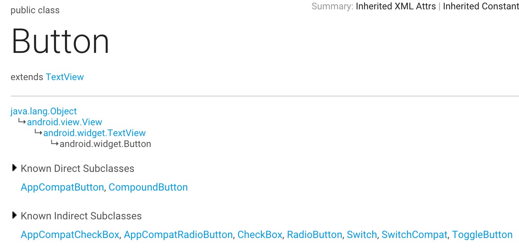Screen dimensions: 519x252
Task: Open the CheckBox class link
Action: click(260, 235)
